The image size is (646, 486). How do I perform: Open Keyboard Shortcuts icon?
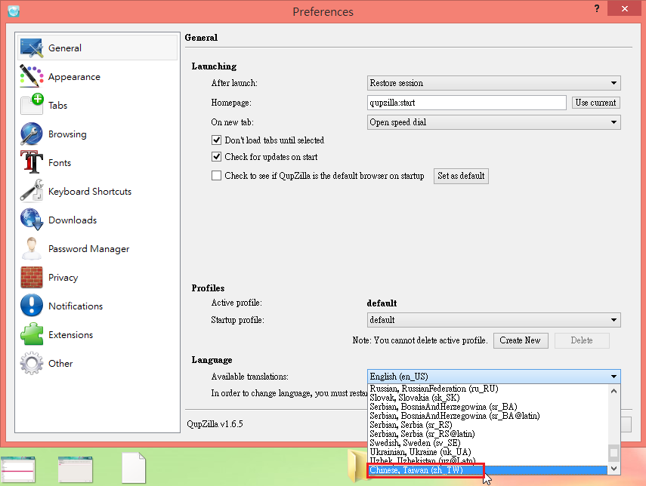point(32,191)
